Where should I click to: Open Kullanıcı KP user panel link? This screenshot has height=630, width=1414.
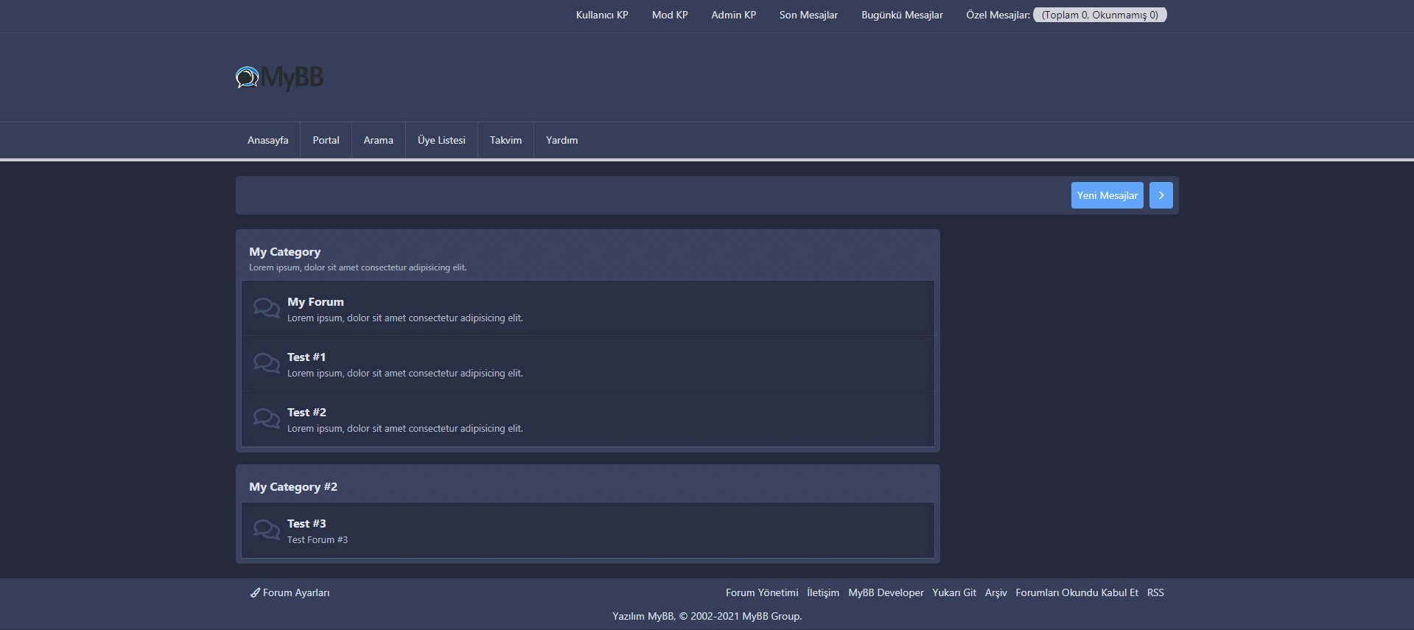coord(601,15)
